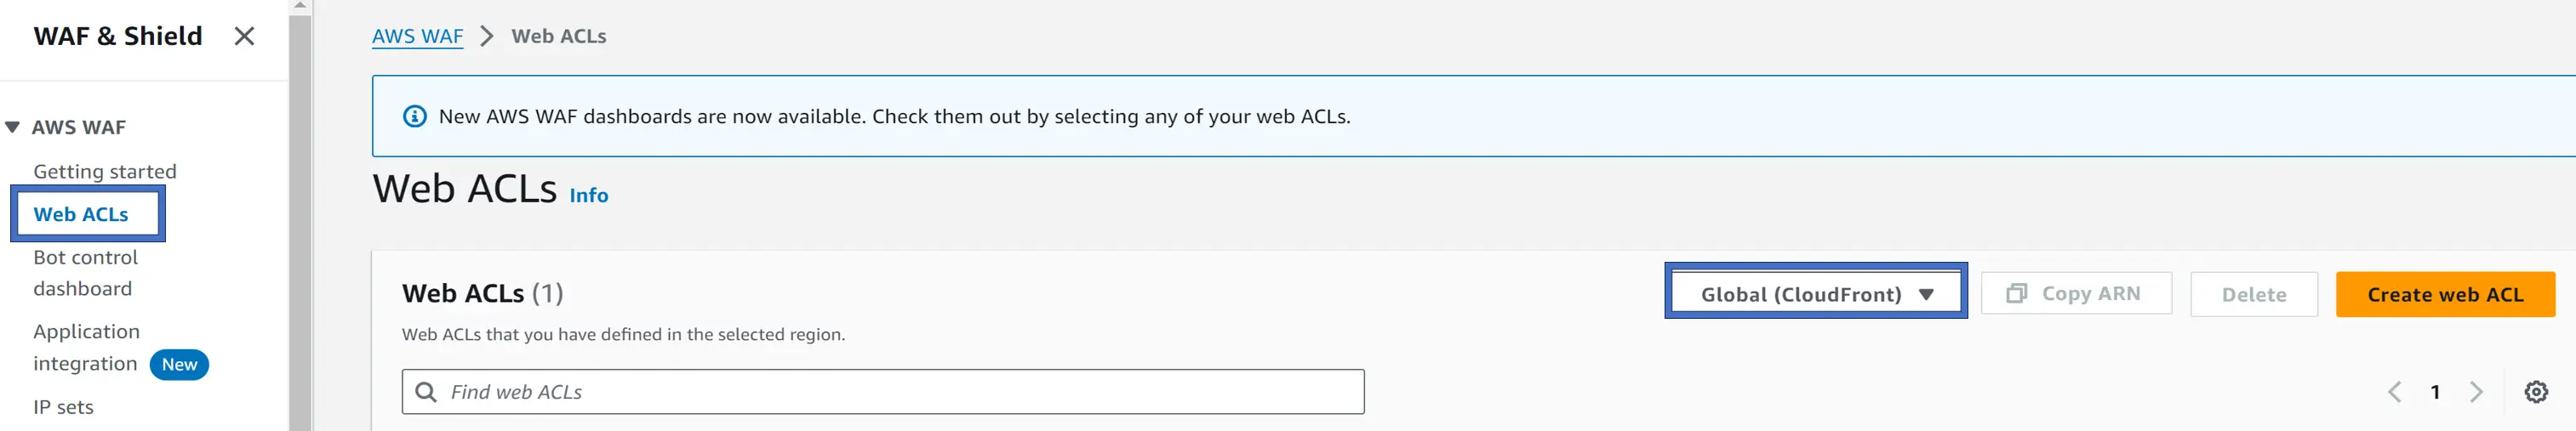Click Create web ACL button
The height and width of the screenshot is (431, 2576).
coord(2444,294)
